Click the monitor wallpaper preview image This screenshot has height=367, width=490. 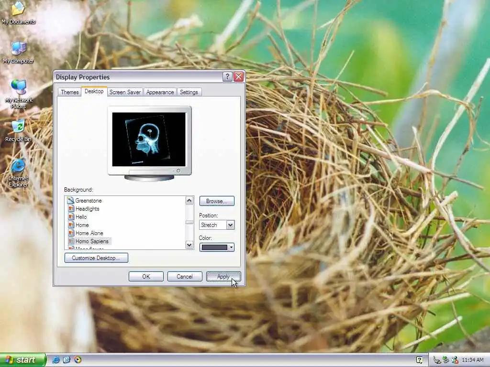149,139
